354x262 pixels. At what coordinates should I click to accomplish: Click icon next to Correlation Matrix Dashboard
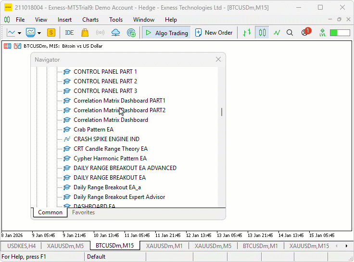pyautogui.click(x=67, y=120)
